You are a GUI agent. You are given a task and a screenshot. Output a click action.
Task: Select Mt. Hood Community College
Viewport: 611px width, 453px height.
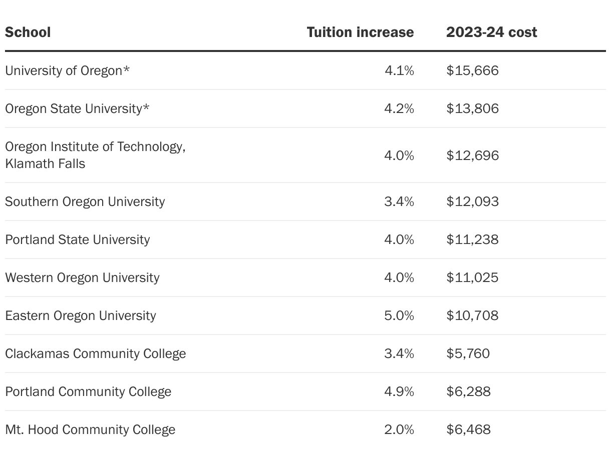(x=90, y=429)
